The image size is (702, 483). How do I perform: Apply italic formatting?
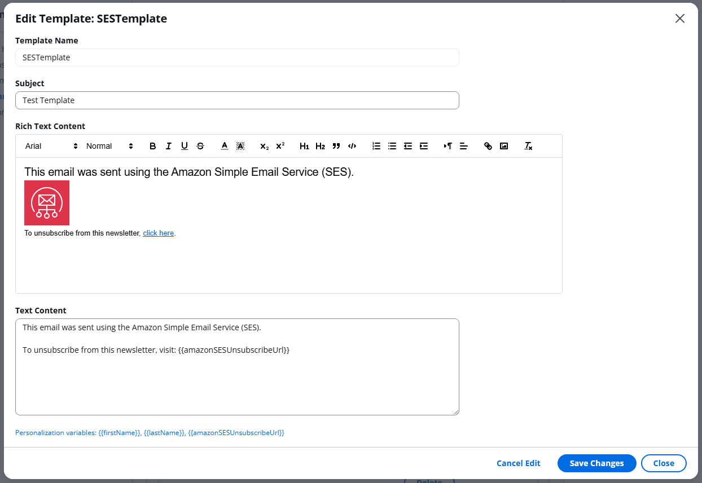(x=169, y=146)
